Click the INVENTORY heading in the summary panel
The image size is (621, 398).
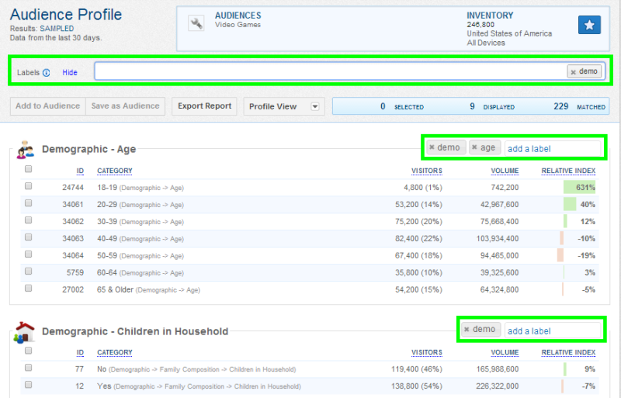click(x=490, y=16)
